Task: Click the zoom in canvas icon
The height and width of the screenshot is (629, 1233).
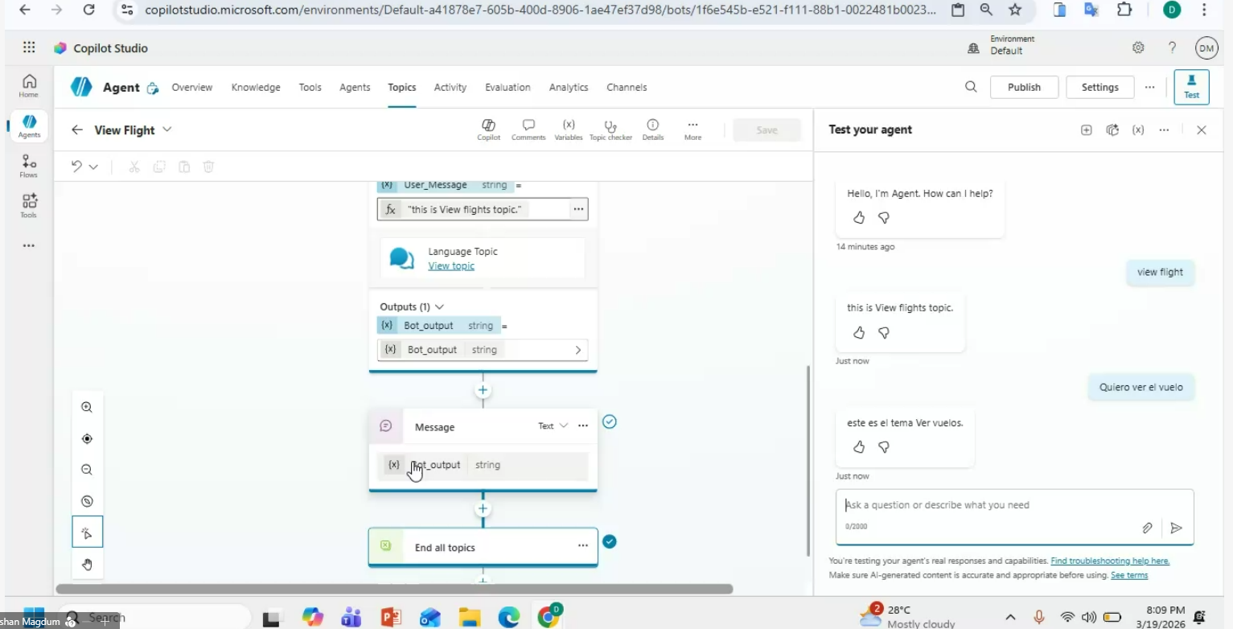Action: click(x=87, y=408)
